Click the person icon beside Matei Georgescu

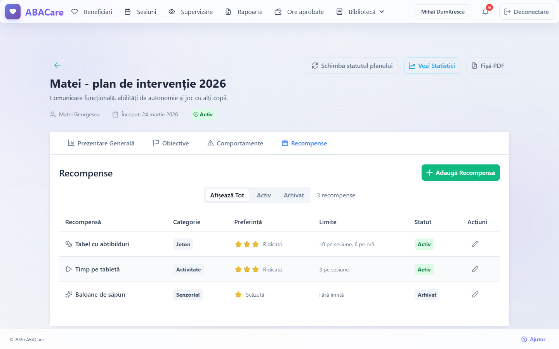coord(53,114)
